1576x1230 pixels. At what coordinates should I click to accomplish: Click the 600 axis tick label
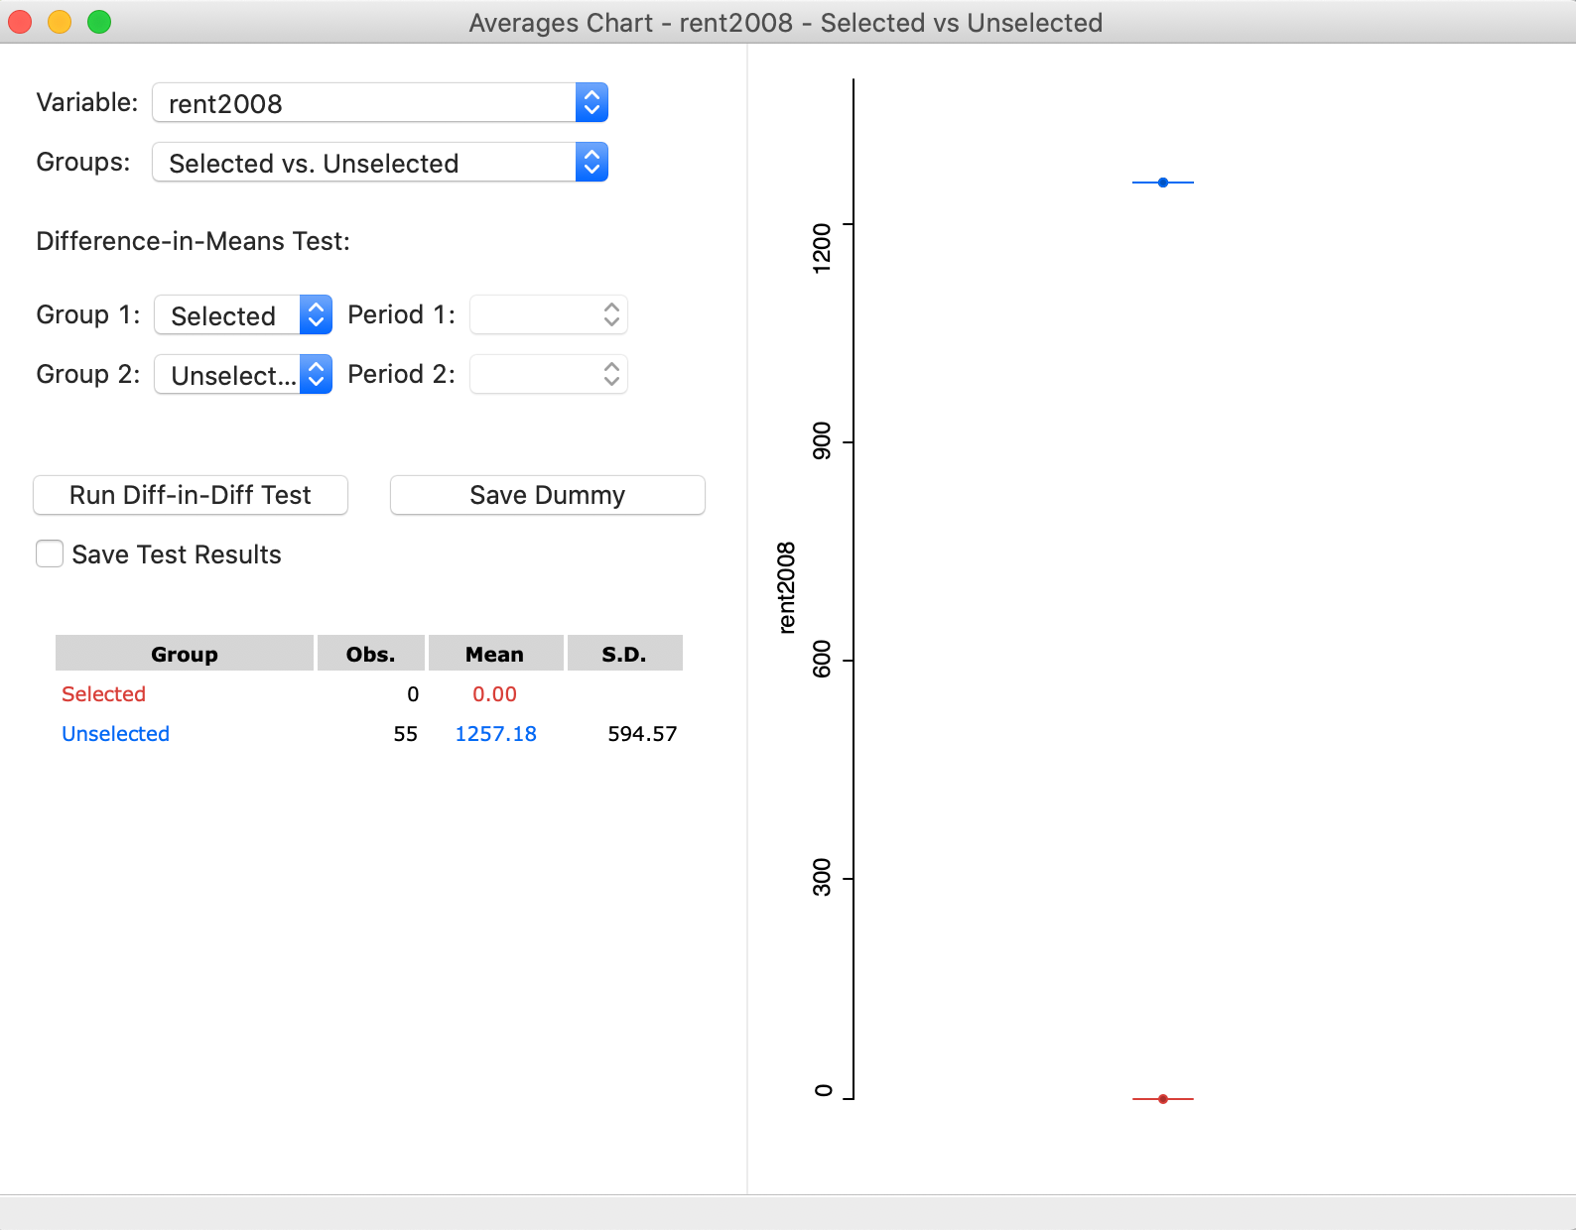tap(822, 660)
